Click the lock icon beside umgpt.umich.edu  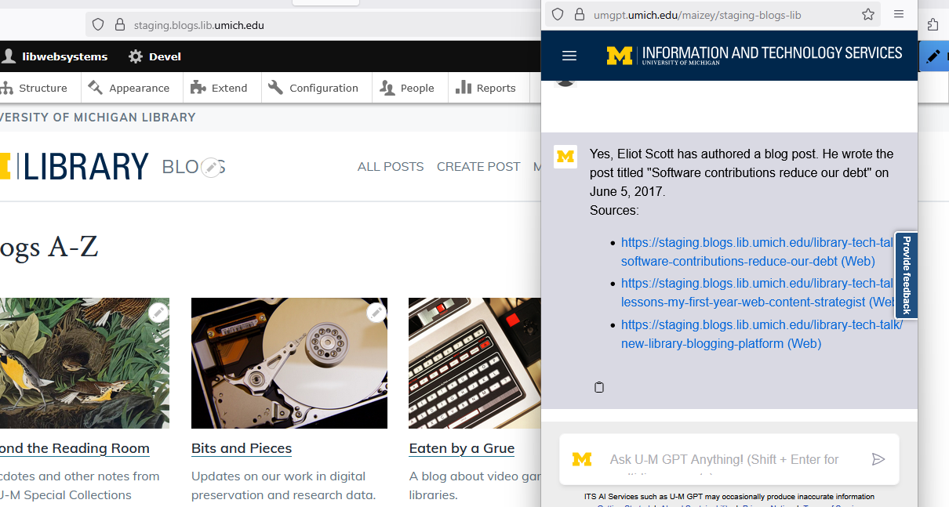click(580, 14)
